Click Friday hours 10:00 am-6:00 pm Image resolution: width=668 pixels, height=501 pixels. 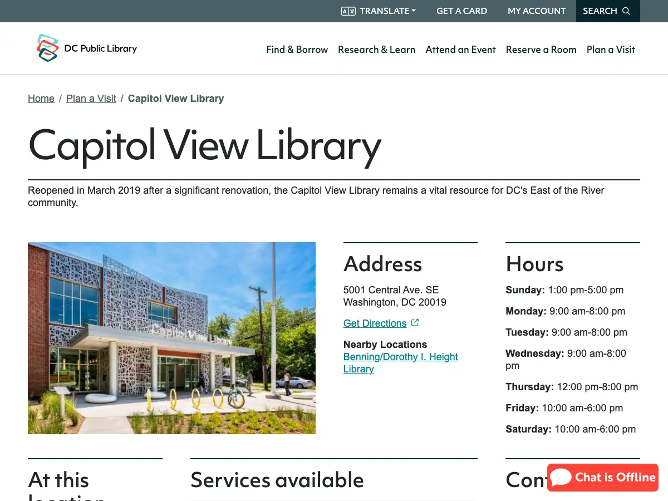[x=564, y=408]
